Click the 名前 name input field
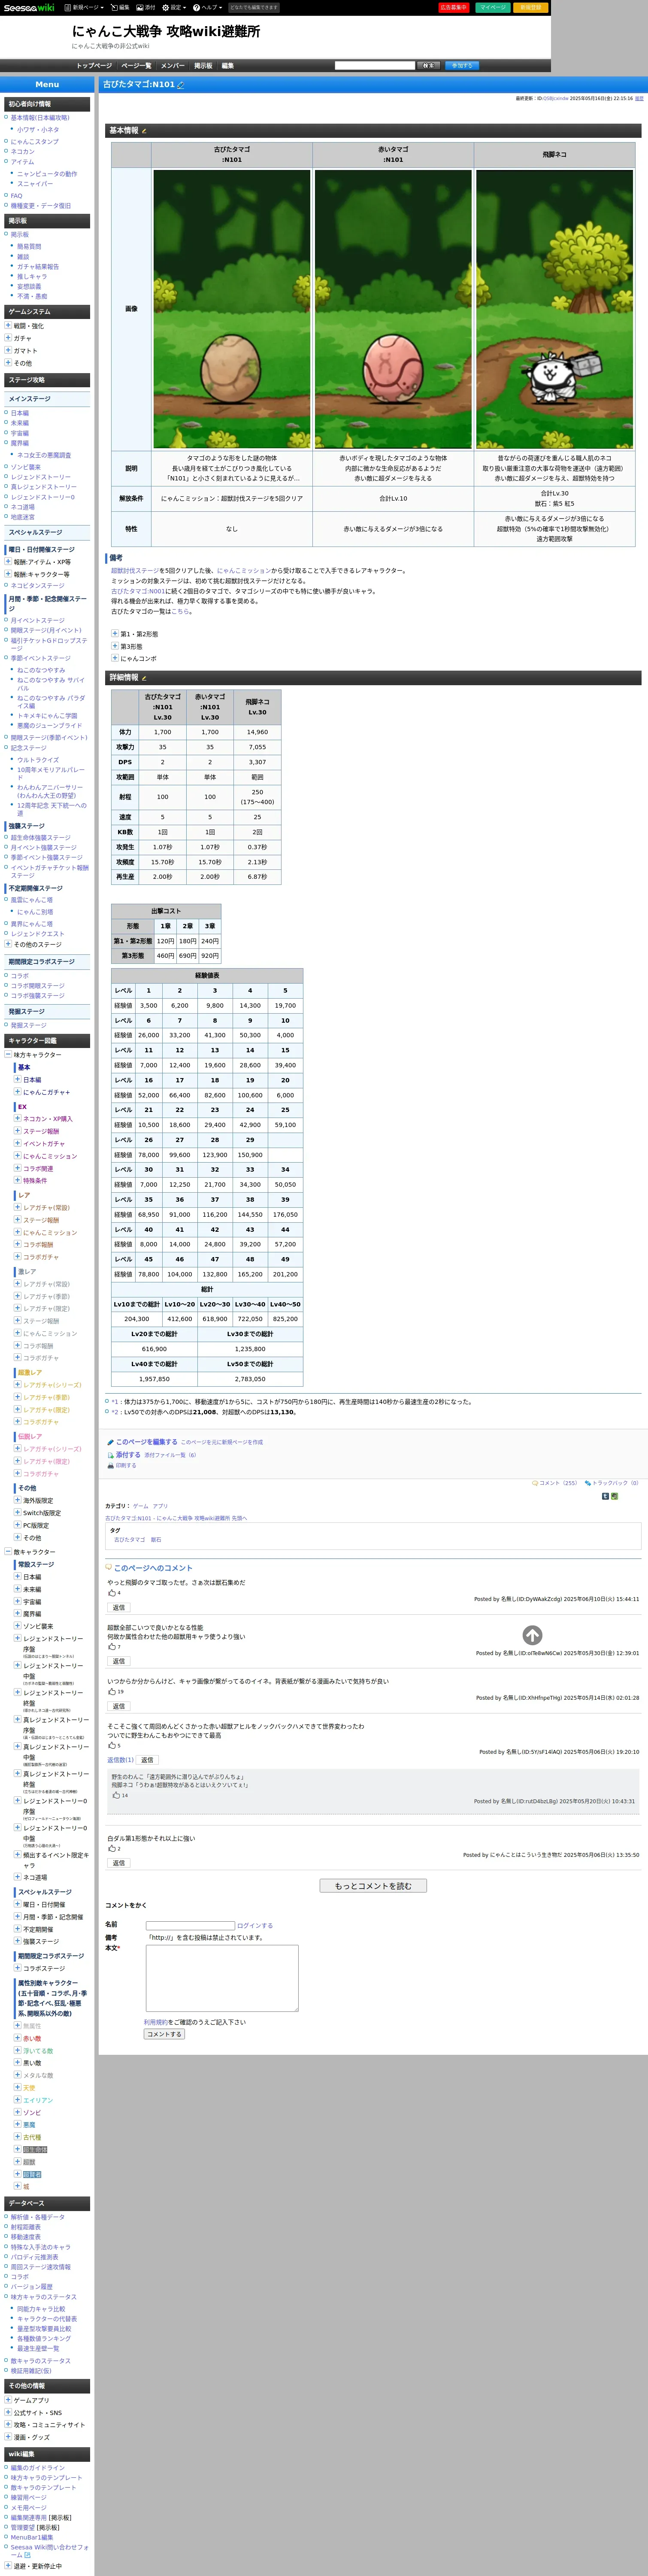The height and width of the screenshot is (2576, 648). click(190, 1925)
